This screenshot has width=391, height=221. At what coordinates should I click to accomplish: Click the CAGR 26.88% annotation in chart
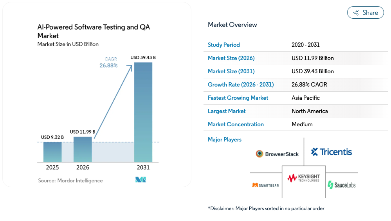pos(108,62)
